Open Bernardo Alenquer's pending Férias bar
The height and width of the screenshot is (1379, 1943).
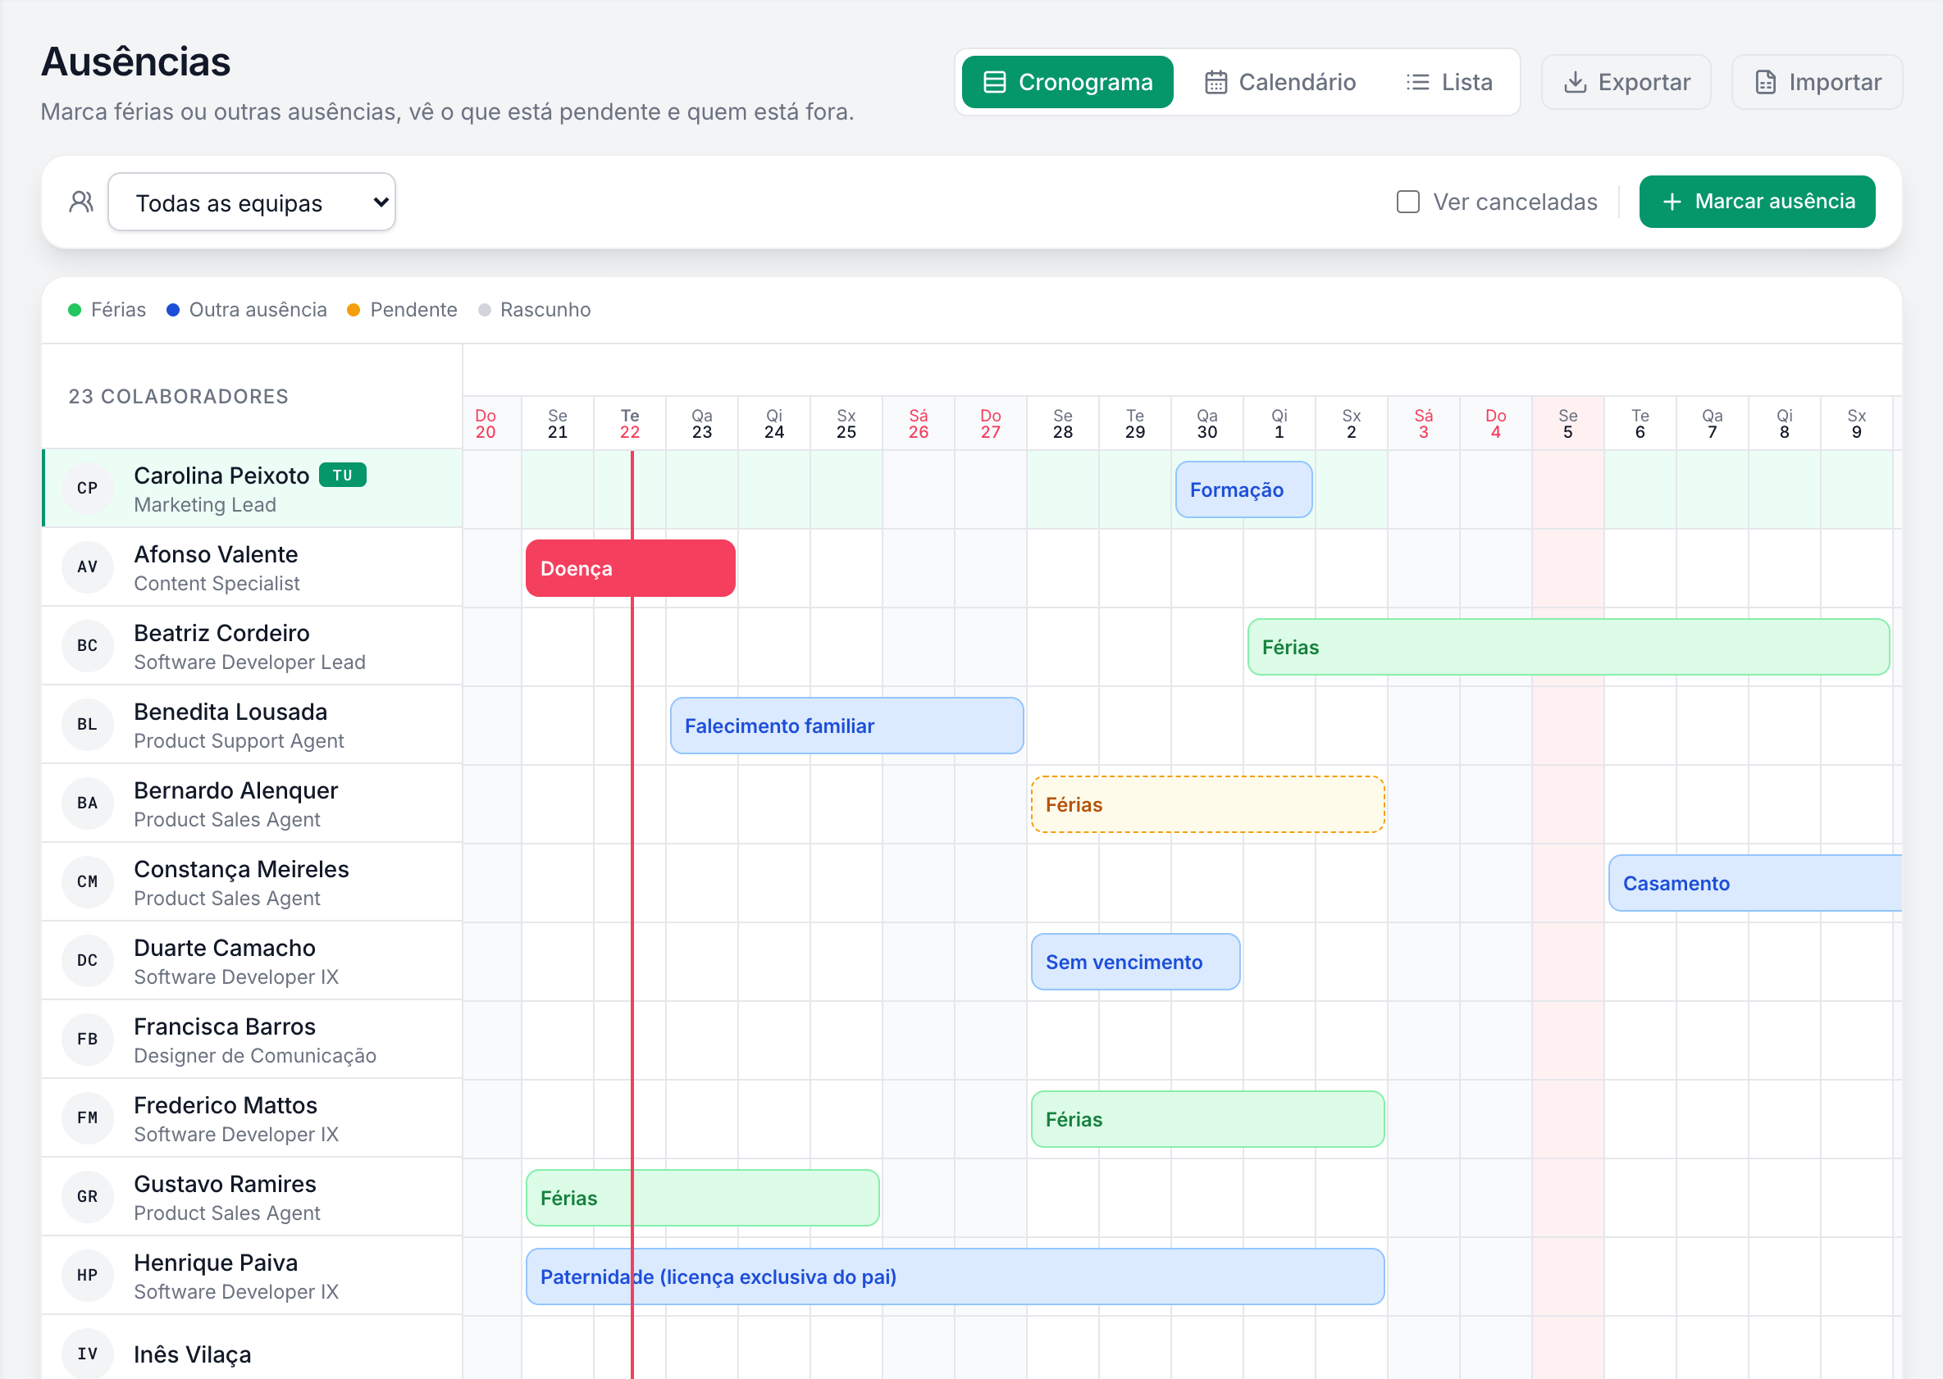click(x=1207, y=805)
